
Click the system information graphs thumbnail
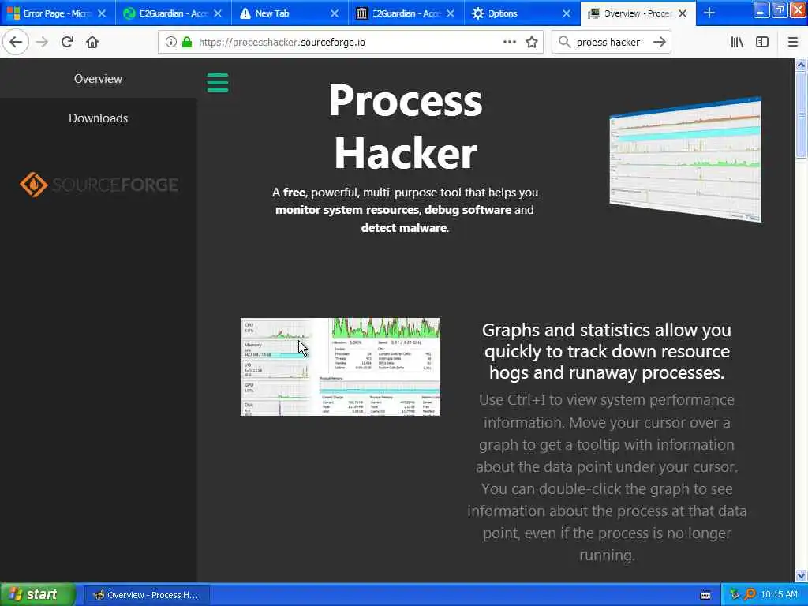coord(340,367)
